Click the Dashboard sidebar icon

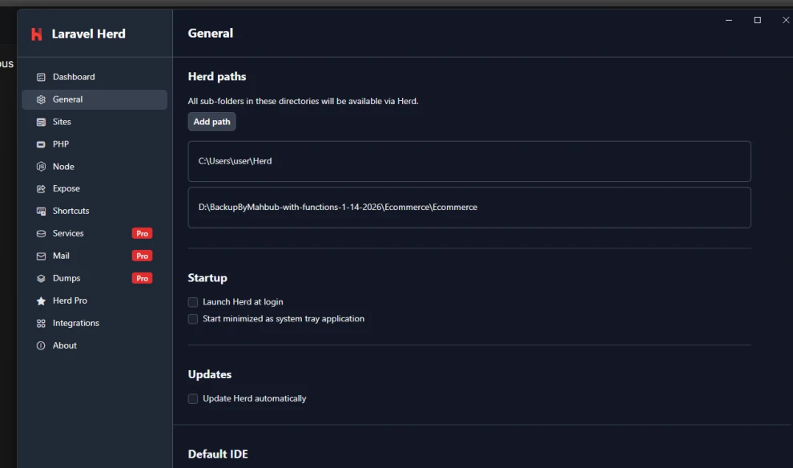click(x=41, y=77)
